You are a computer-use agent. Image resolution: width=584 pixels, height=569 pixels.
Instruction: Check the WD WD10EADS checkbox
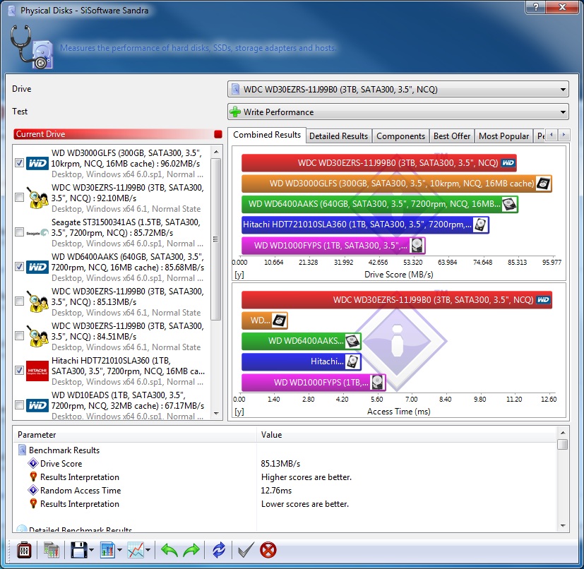[19, 405]
